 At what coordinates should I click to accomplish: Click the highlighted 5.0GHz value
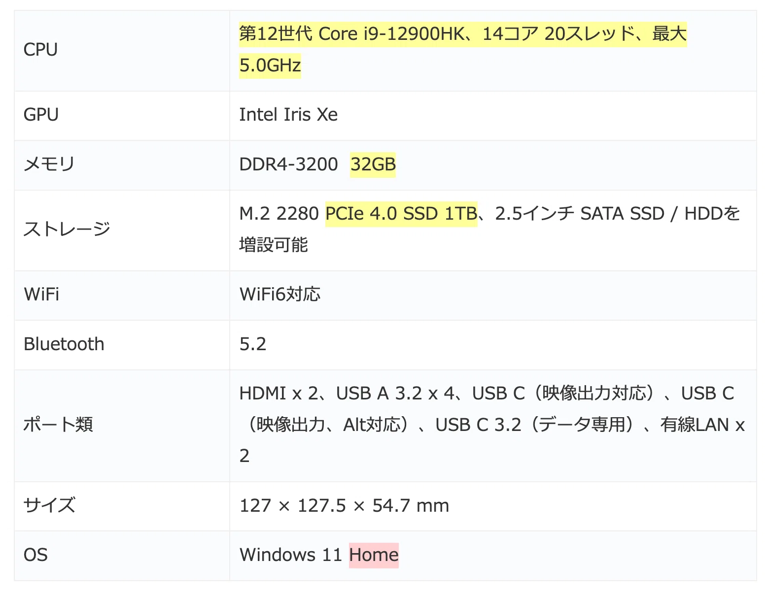(270, 66)
